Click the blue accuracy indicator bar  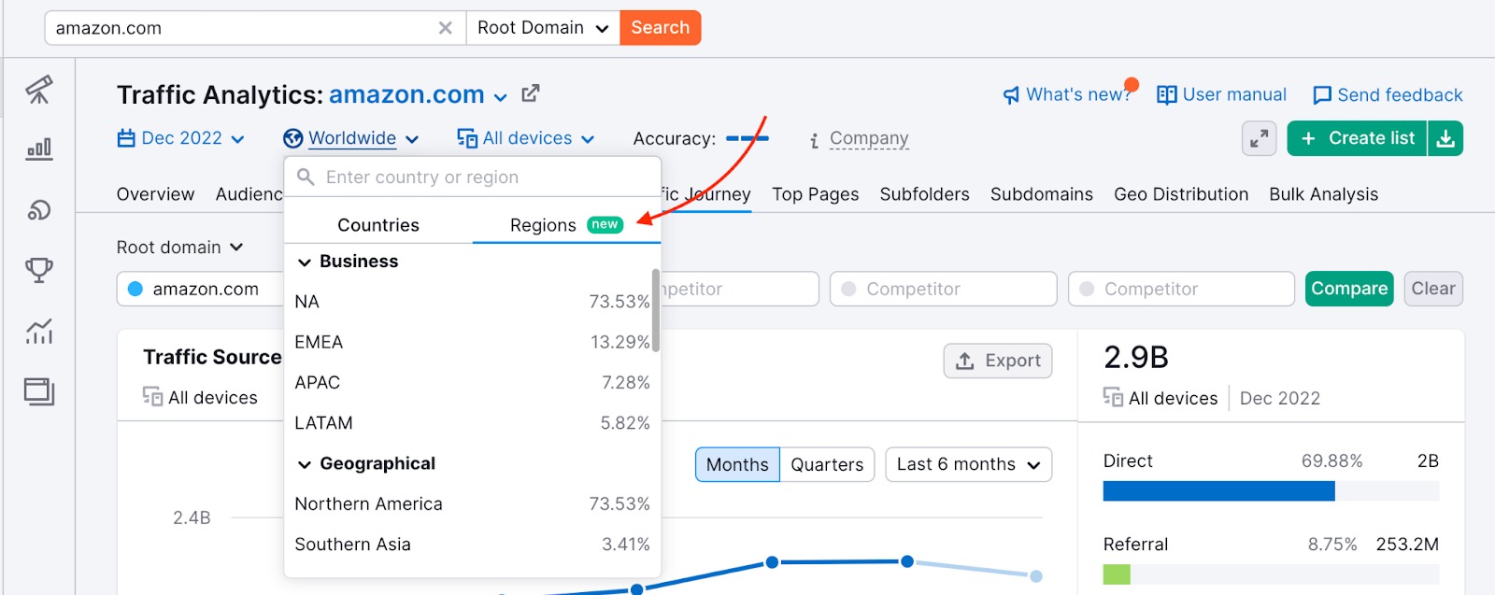click(747, 138)
